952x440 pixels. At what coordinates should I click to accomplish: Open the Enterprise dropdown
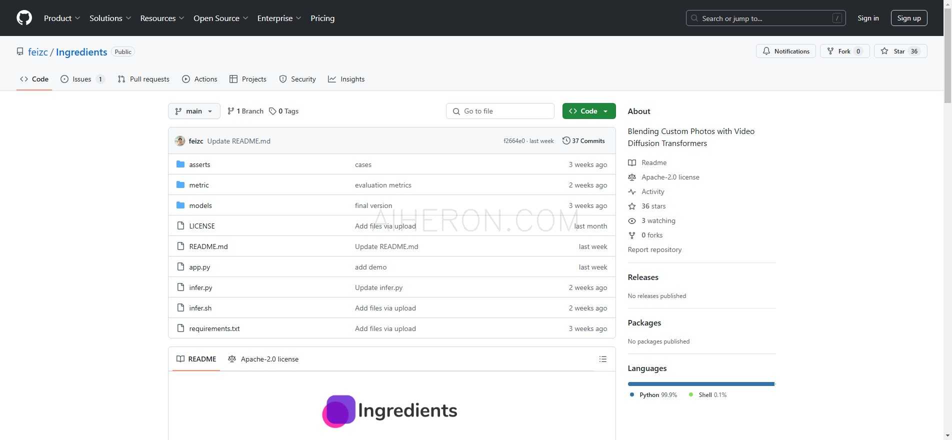[x=279, y=18]
